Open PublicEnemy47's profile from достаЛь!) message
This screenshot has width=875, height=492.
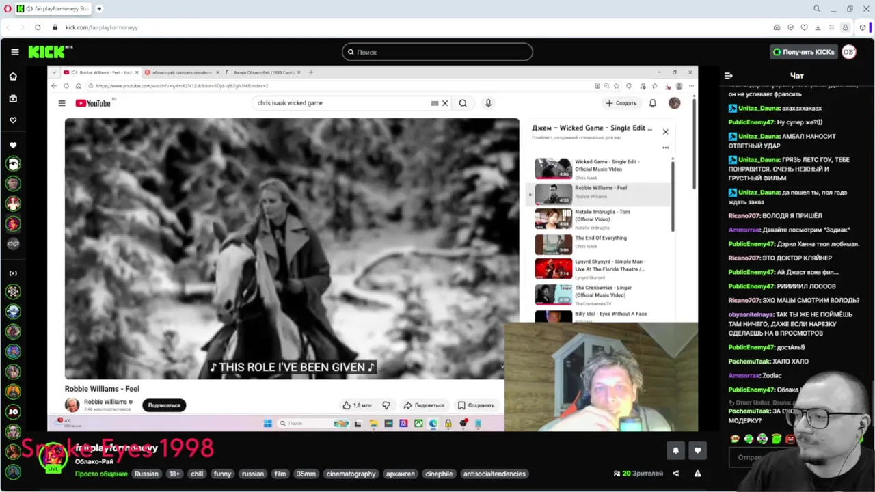(x=752, y=347)
